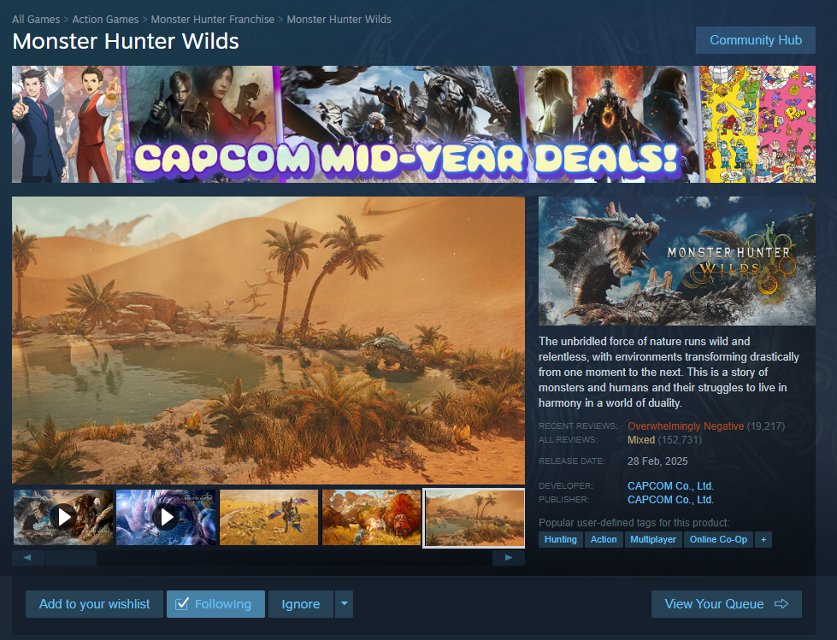This screenshot has width=837, height=640.
Task: Click the thumbnail strip scrollbar handle
Action: click(x=71, y=558)
